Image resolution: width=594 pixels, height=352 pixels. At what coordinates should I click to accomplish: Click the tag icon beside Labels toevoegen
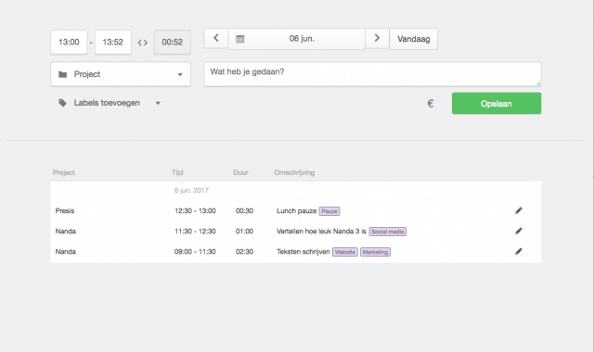tap(62, 103)
